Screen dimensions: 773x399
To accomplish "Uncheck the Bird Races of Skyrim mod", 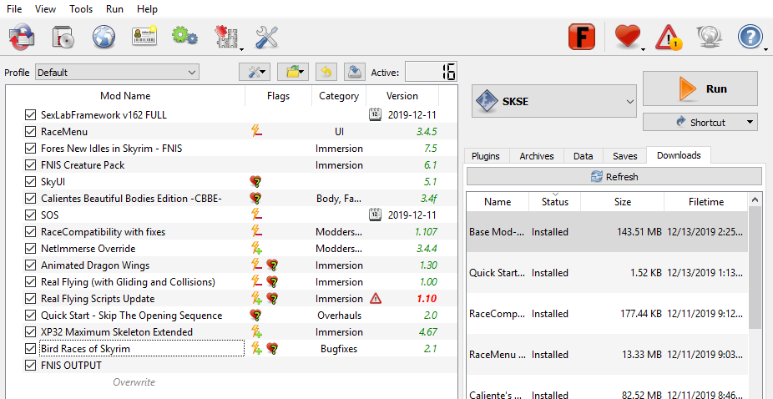I will pyautogui.click(x=31, y=349).
